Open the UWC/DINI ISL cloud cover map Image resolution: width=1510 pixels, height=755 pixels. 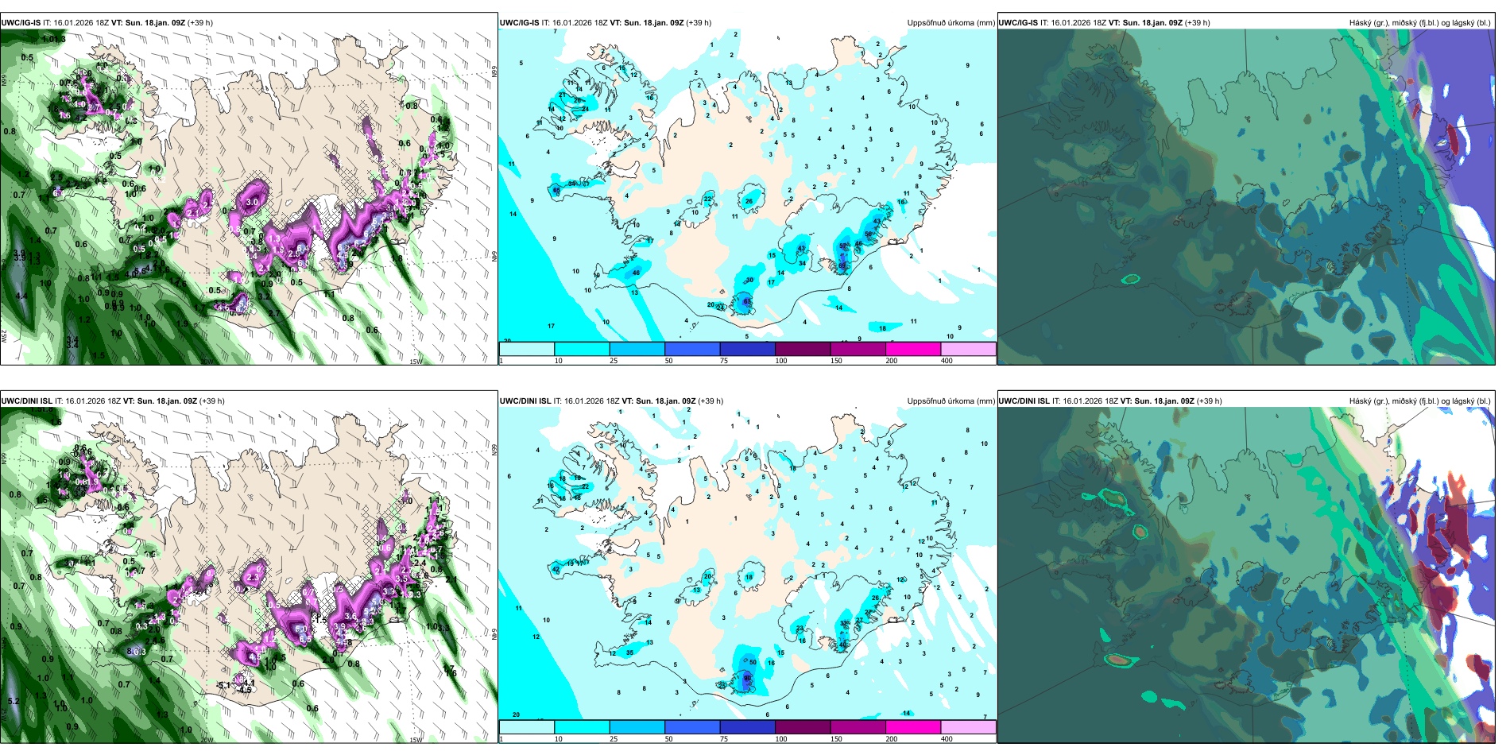[x=1246, y=575]
